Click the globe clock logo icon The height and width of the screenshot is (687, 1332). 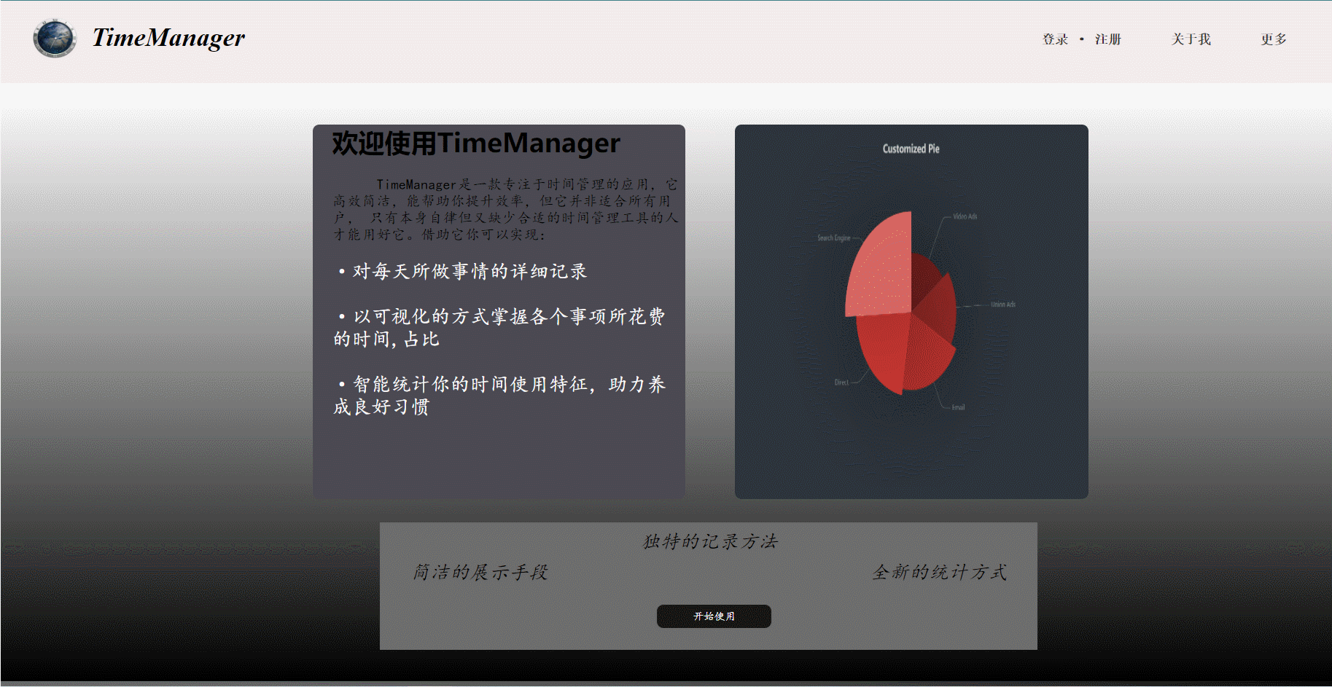[x=55, y=39]
